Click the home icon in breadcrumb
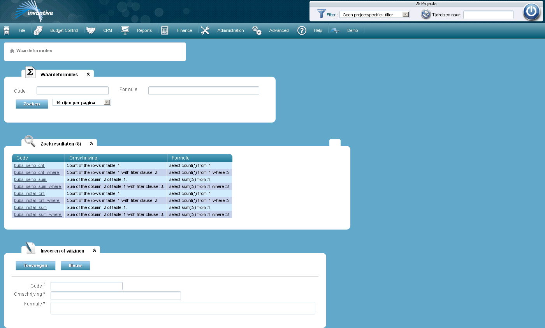The image size is (545, 328). (x=12, y=51)
